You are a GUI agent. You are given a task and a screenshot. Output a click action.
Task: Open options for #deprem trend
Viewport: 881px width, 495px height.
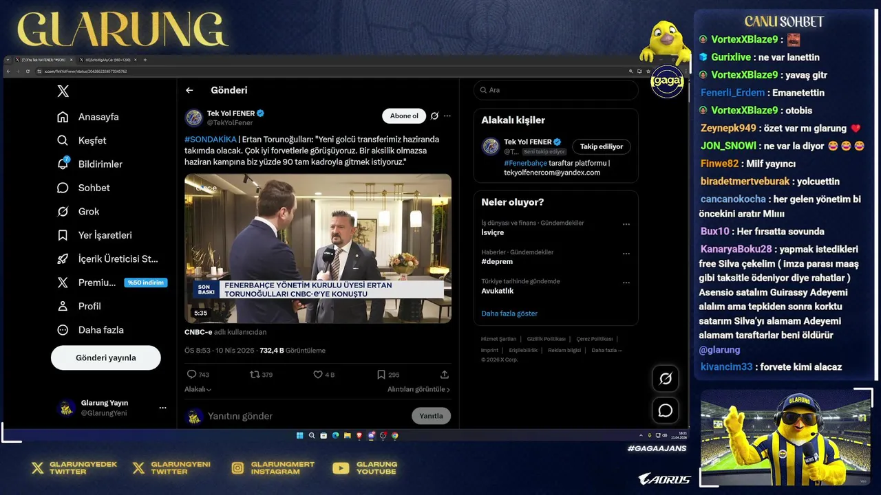(626, 254)
